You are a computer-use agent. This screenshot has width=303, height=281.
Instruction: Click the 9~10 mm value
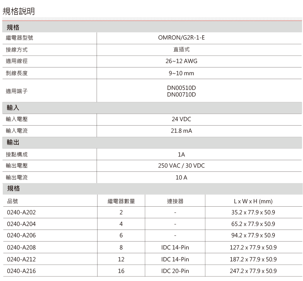(181, 73)
